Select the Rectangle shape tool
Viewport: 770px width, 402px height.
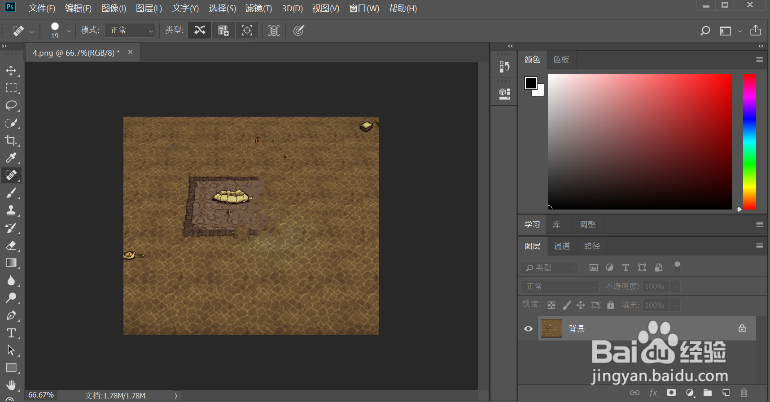coord(11,368)
